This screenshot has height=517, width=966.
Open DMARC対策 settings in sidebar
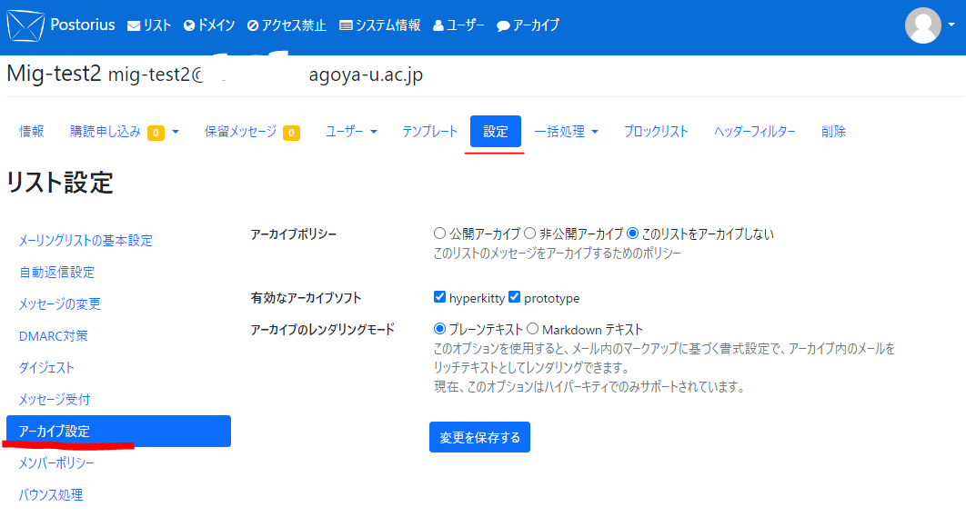coord(54,336)
